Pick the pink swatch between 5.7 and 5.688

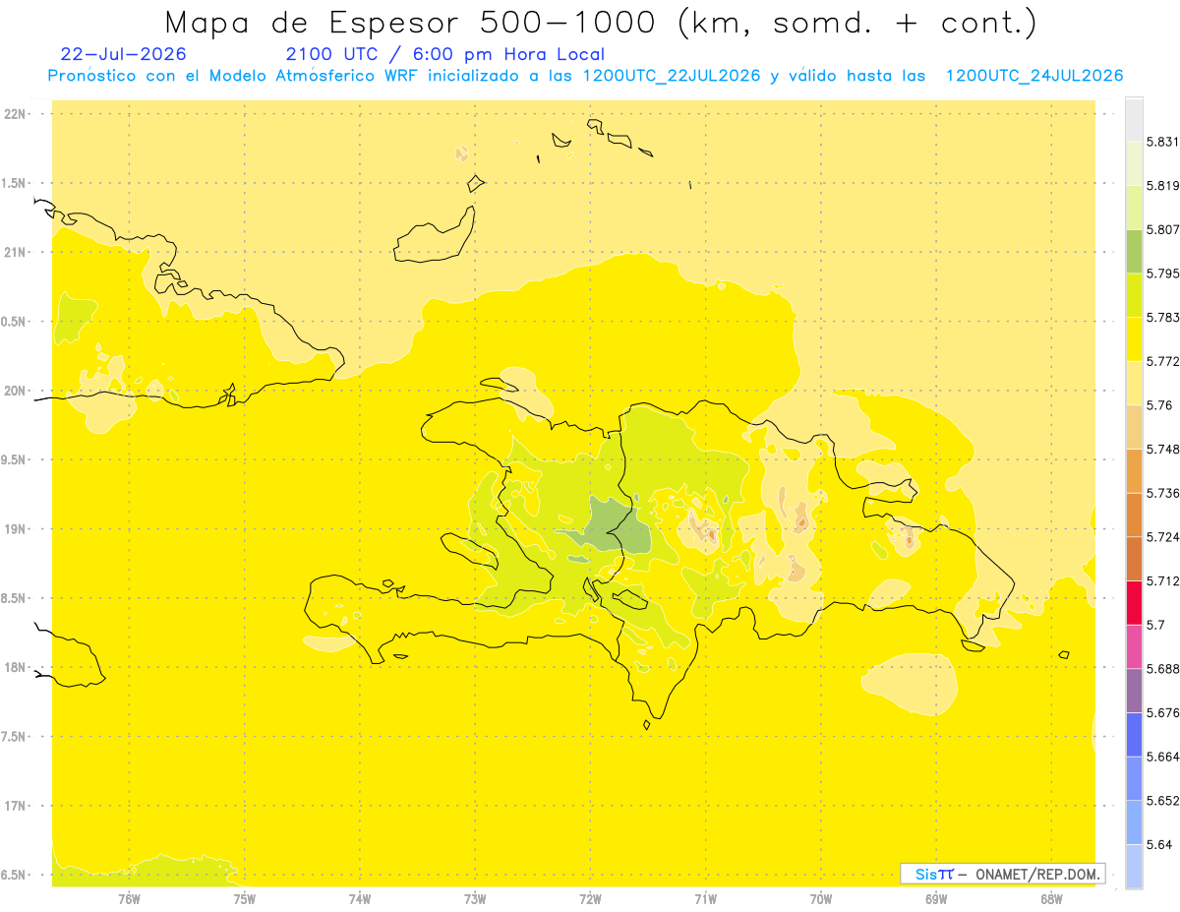point(1134,646)
